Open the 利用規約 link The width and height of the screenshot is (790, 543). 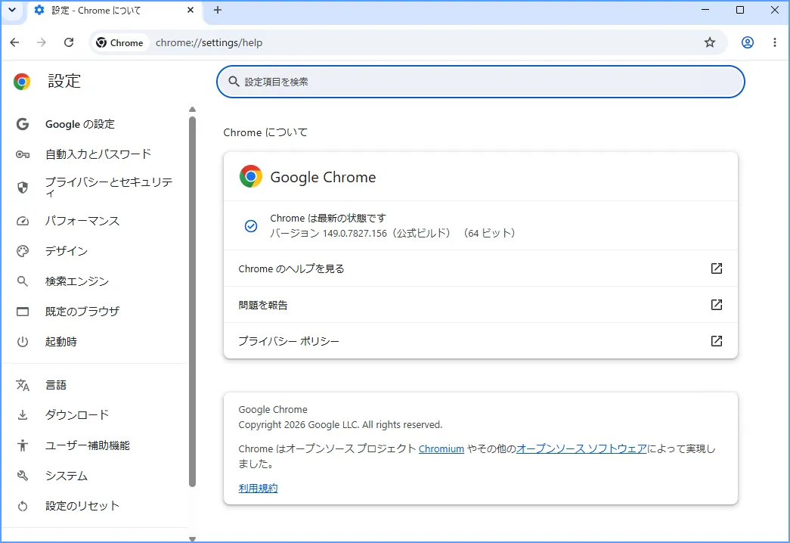(x=258, y=488)
